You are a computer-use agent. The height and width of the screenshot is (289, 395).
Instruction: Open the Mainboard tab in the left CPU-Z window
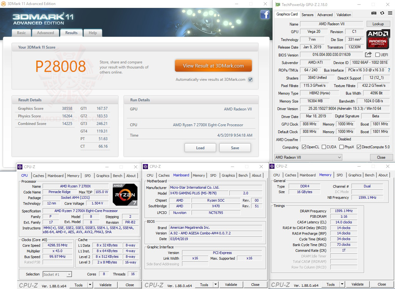56,176
